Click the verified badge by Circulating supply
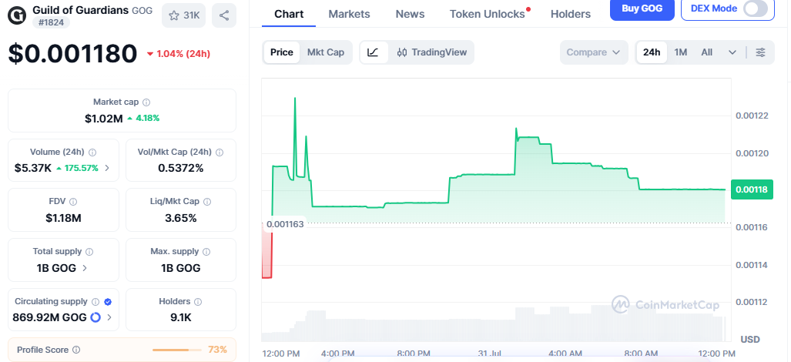Viewport: 791px width, 362px height. tap(108, 302)
